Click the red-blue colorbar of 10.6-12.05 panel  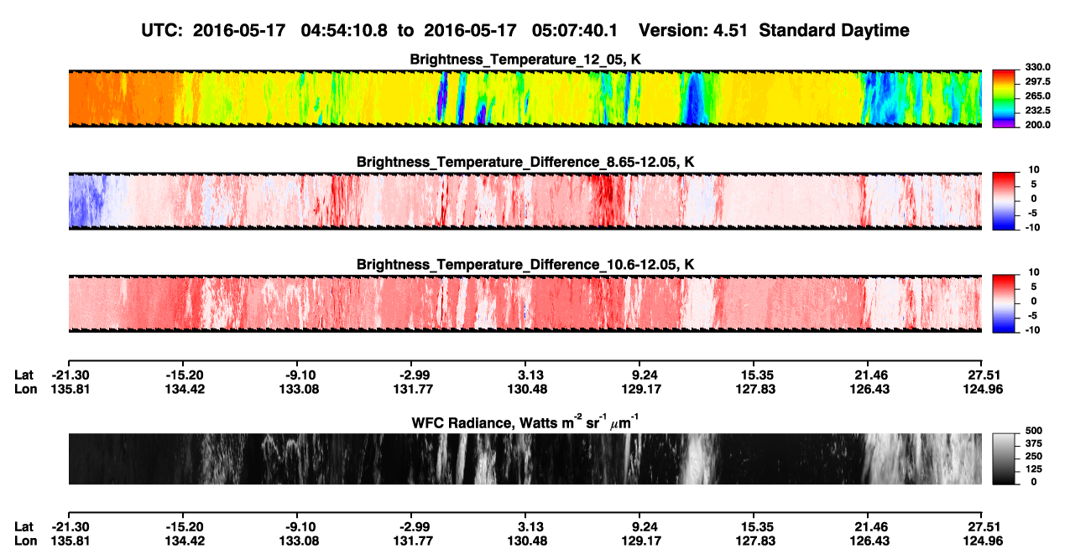point(1004,303)
